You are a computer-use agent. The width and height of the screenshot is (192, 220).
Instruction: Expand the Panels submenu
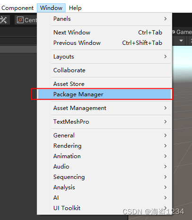(104, 19)
